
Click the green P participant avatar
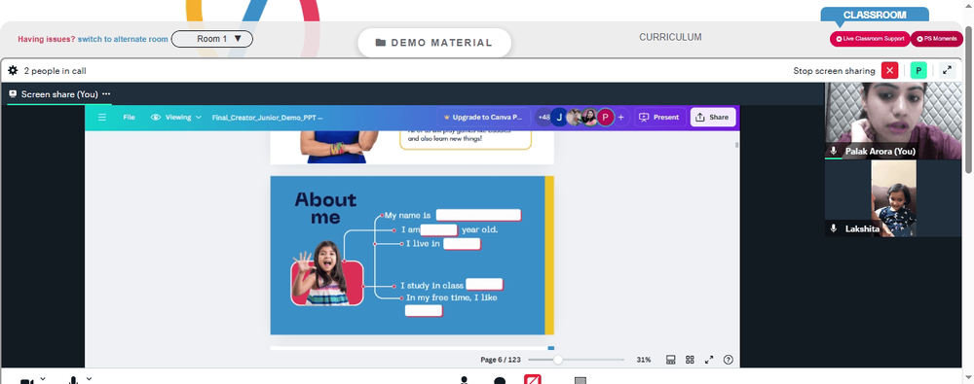tap(918, 71)
